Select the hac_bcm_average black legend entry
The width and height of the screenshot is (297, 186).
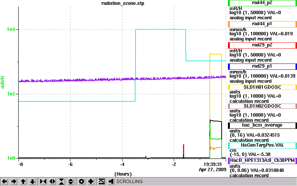coord(262,125)
